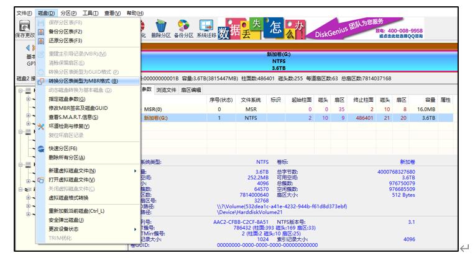
Task: Open the 工具(T) menu
Action: pos(90,13)
